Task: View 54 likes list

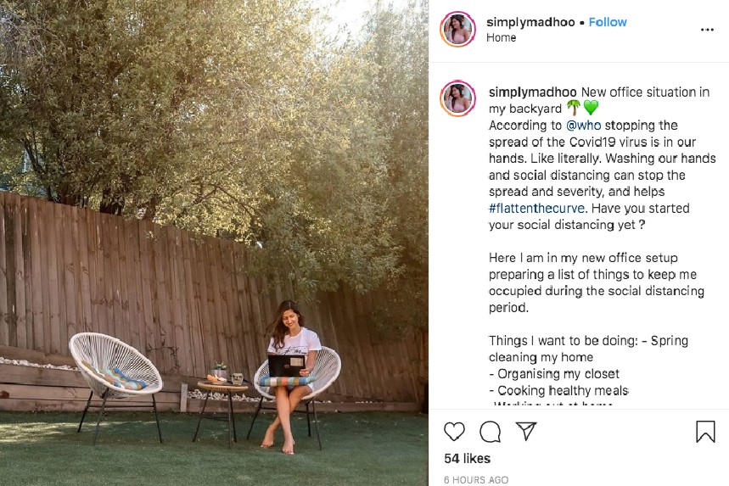Action: point(468,459)
